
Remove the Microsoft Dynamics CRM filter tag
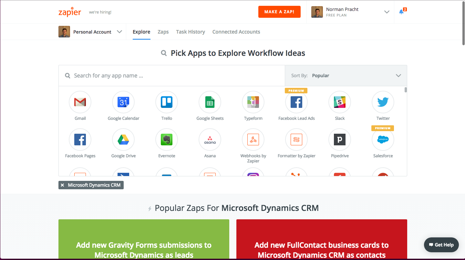pos(62,185)
